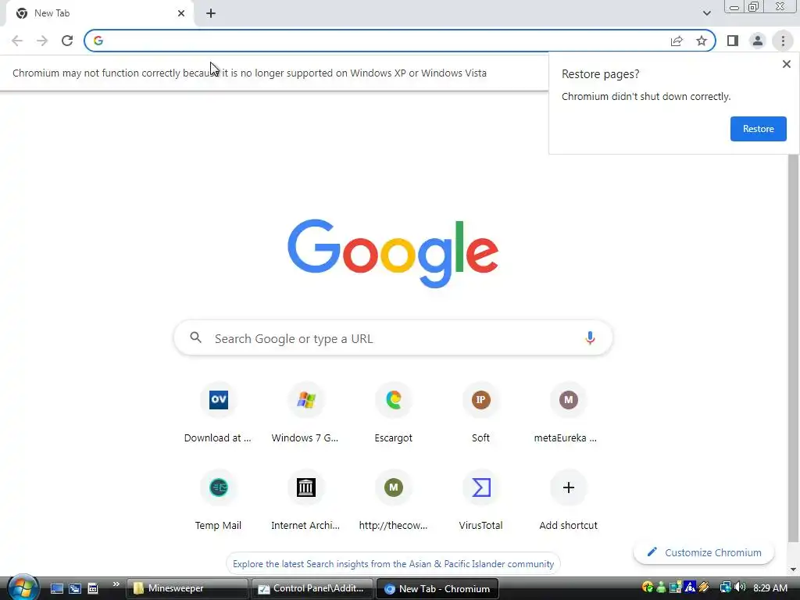Click the back navigation arrow
Screen dimensions: 800x600
point(17,41)
